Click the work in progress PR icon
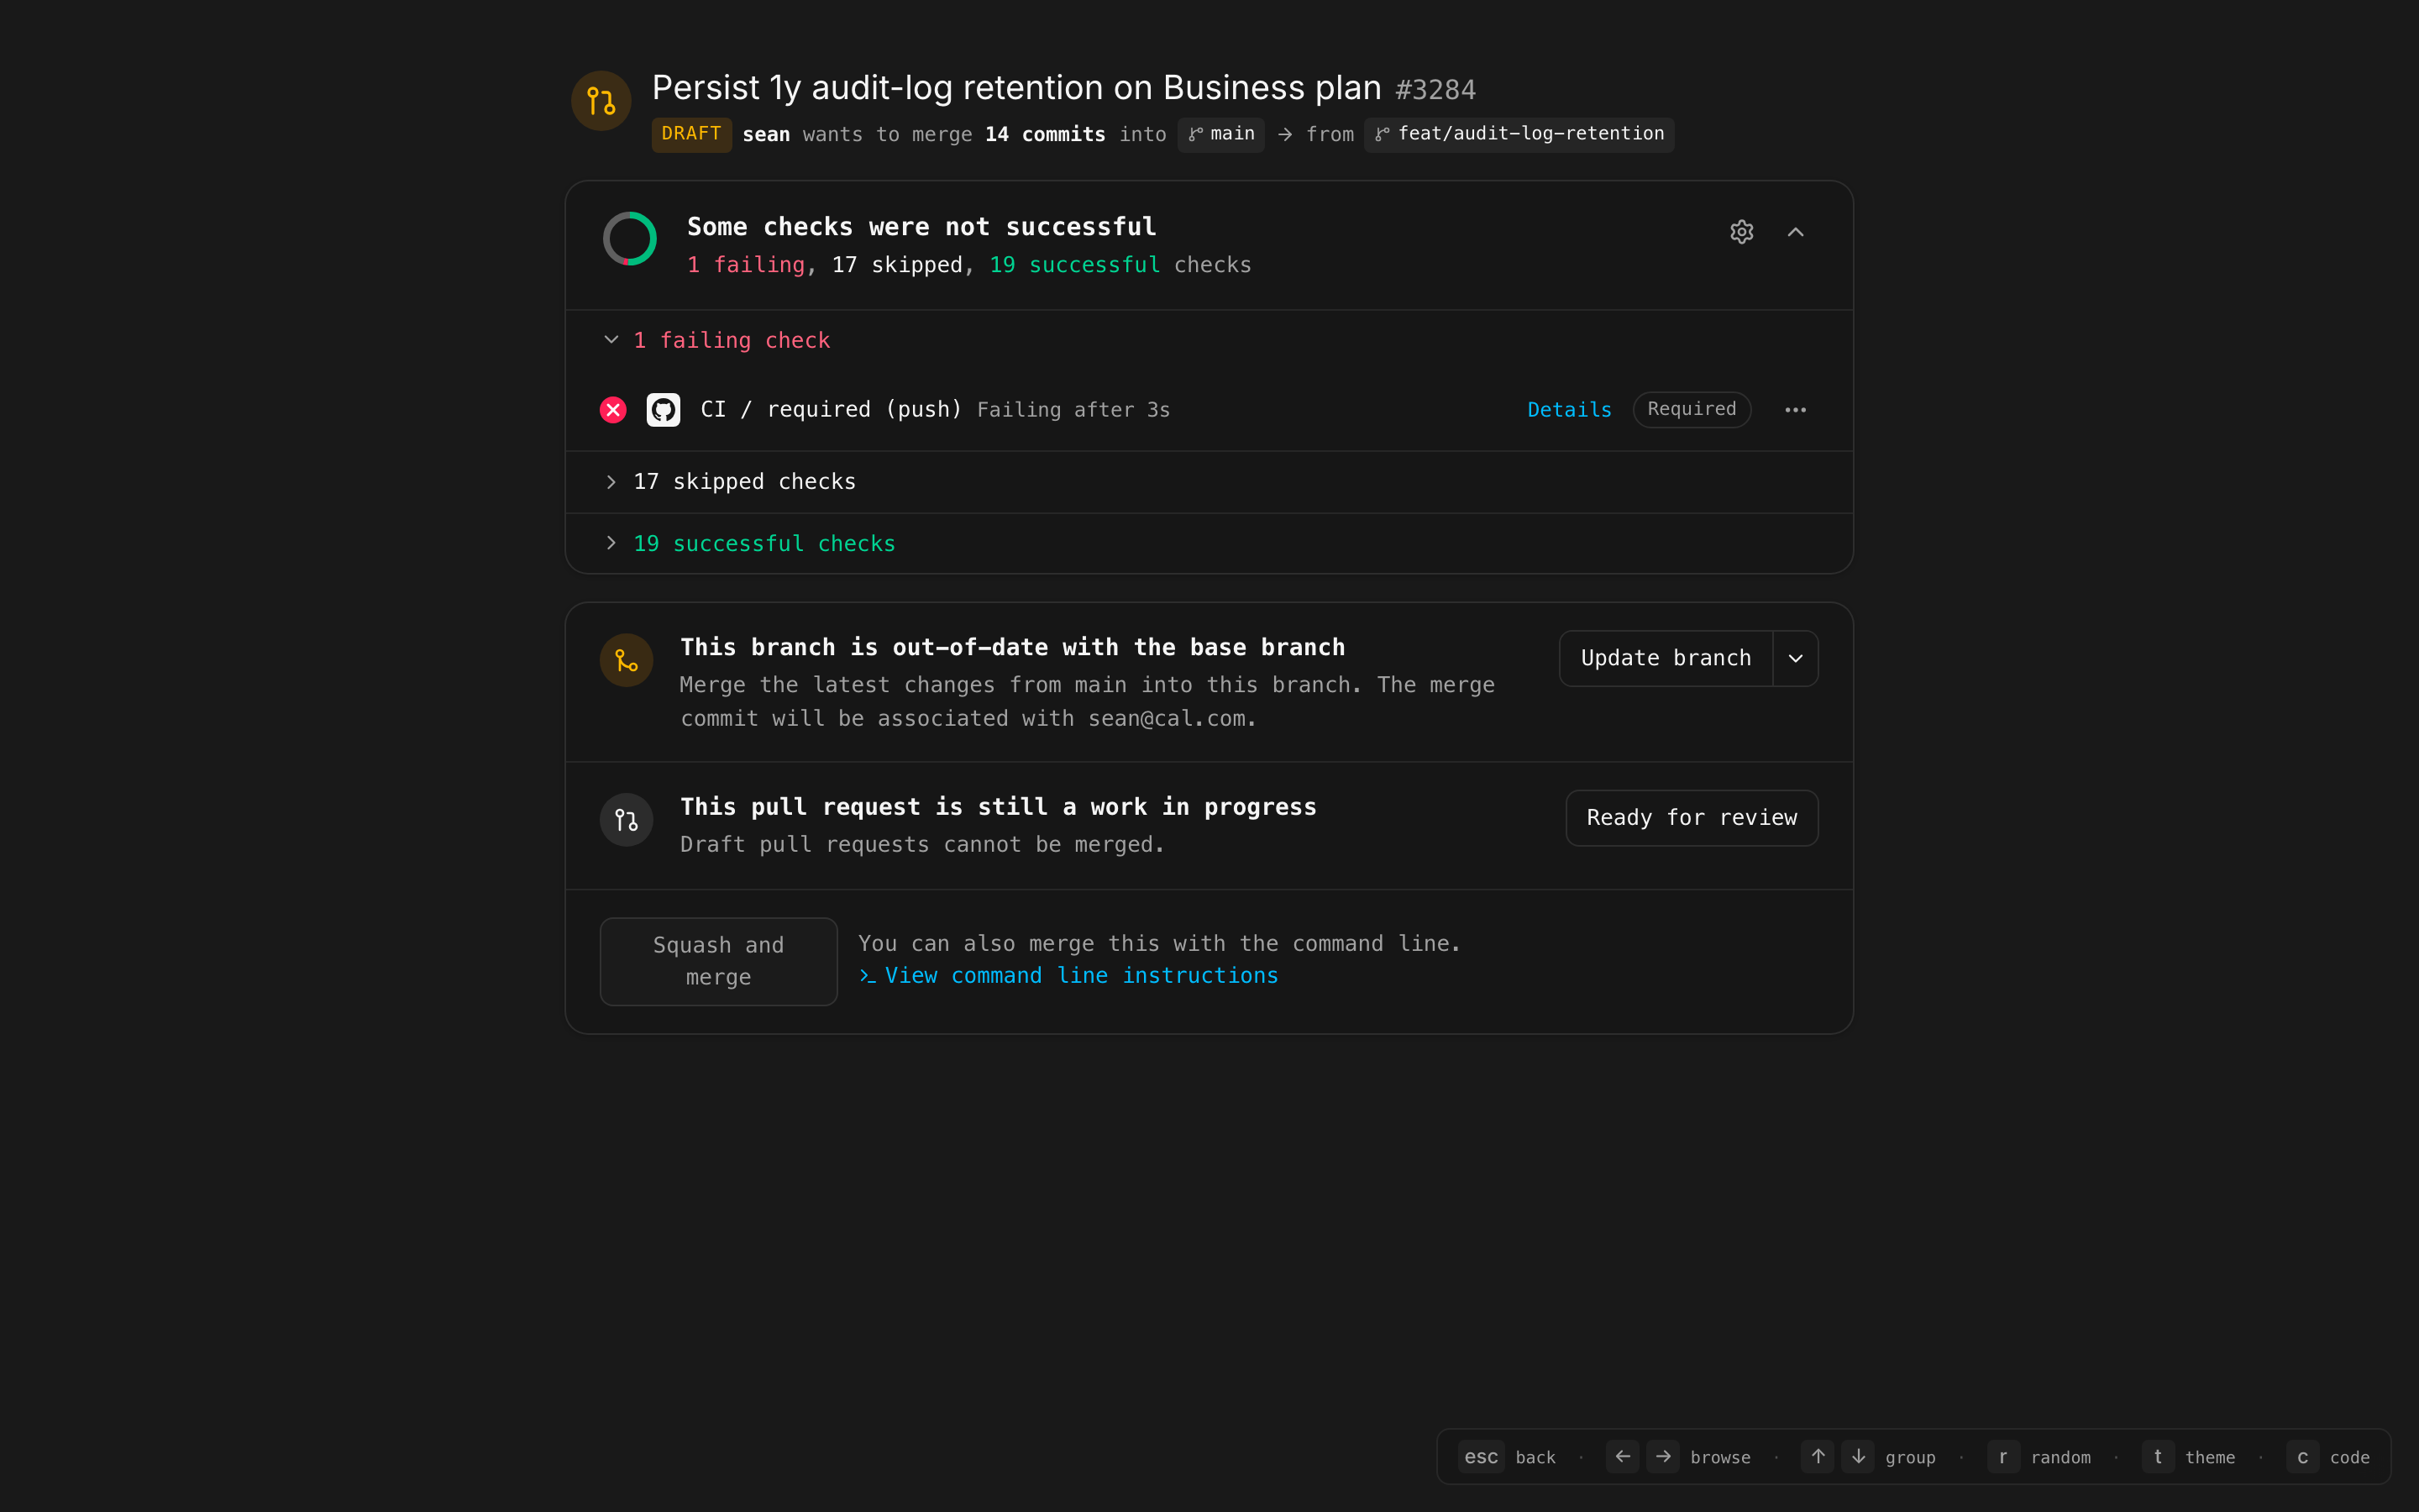Screen dimensions: 2419x1512 click(x=627, y=821)
